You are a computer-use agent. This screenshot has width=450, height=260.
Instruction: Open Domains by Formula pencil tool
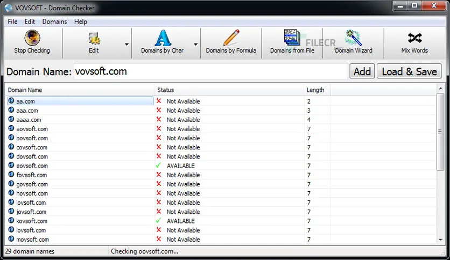pos(231,42)
